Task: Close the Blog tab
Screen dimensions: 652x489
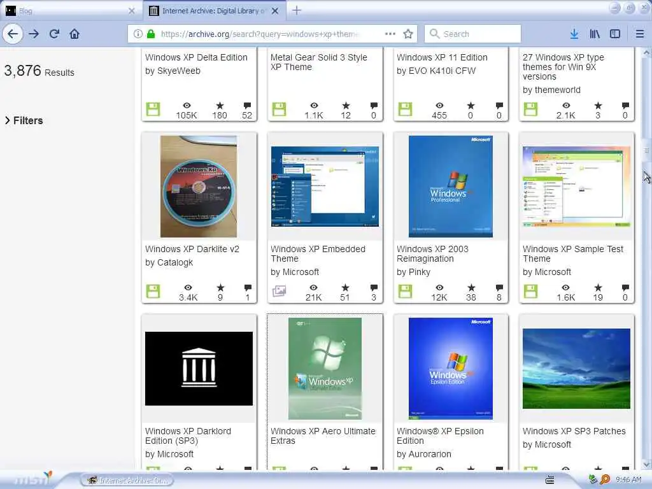Action: click(131, 11)
